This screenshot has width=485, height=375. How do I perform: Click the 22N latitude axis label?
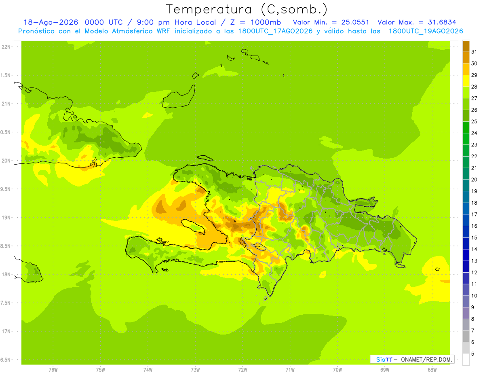click(x=7, y=47)
